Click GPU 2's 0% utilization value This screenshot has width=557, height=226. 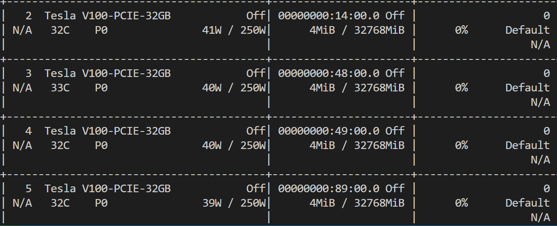tap(461, 30)
